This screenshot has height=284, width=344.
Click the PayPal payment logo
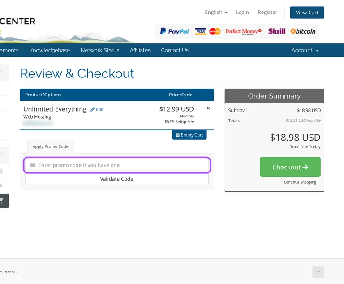click(x=174, y=31)
